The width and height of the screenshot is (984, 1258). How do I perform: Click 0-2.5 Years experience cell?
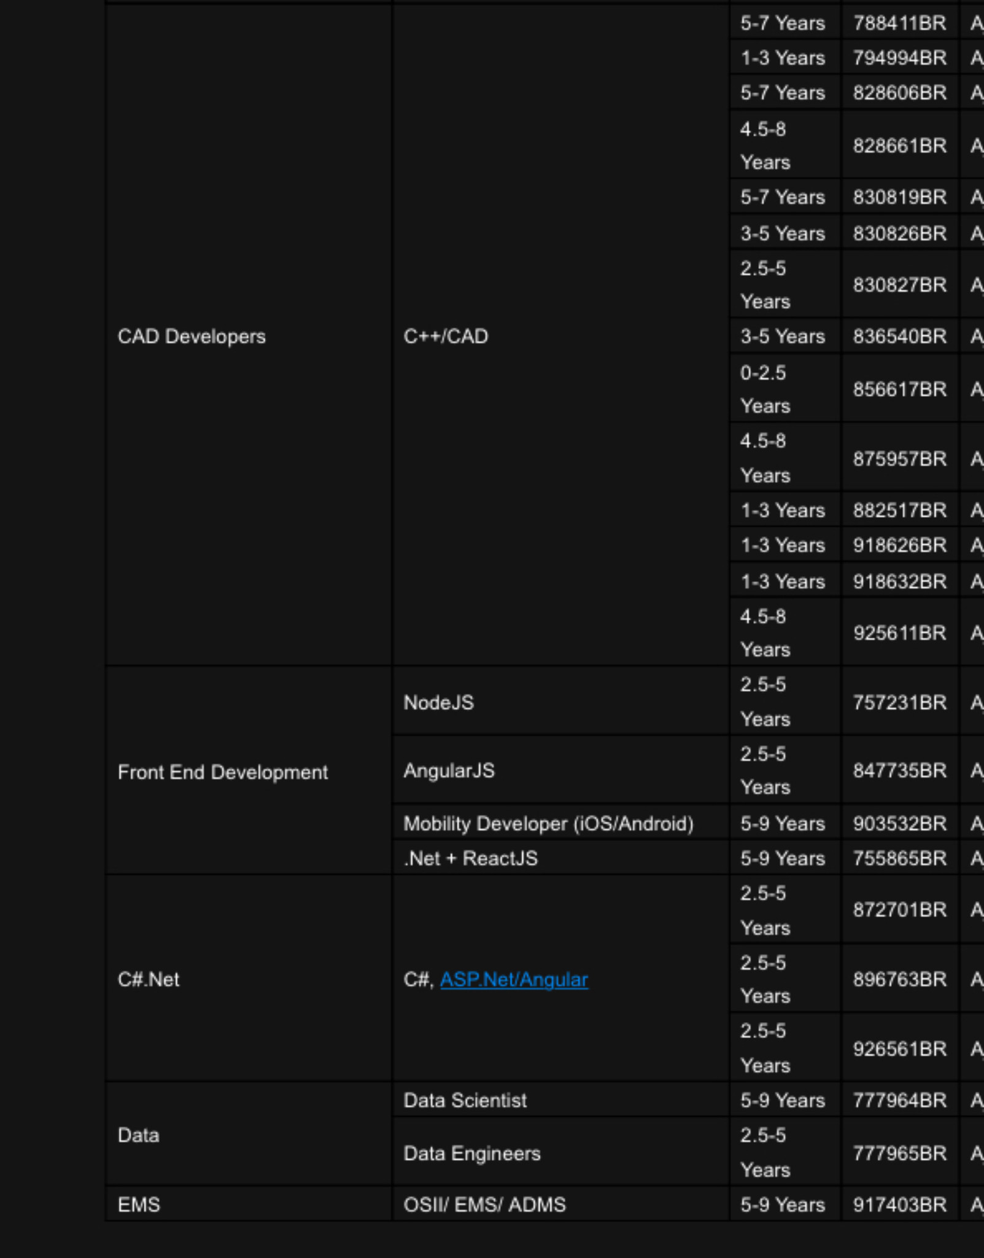(x=784, y=389)
